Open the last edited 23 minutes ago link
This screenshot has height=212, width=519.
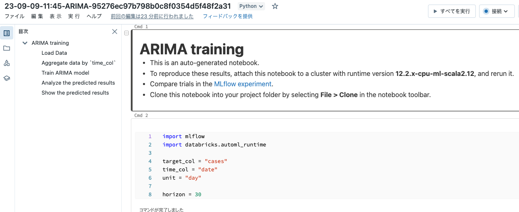pos(152,16)
